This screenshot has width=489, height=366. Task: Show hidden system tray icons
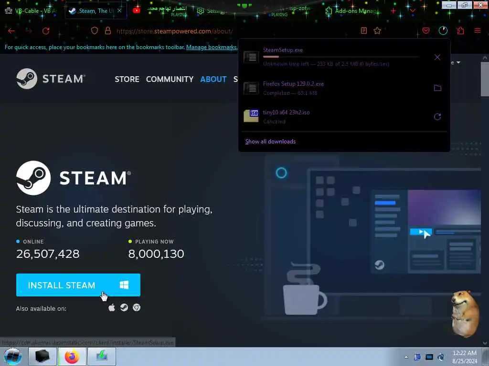(x=406, y=357)
